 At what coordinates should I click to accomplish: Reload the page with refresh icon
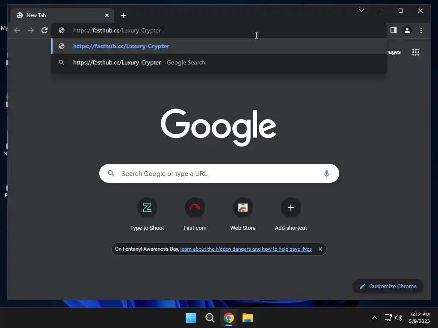pyautogui.click(x=44, y=30)
